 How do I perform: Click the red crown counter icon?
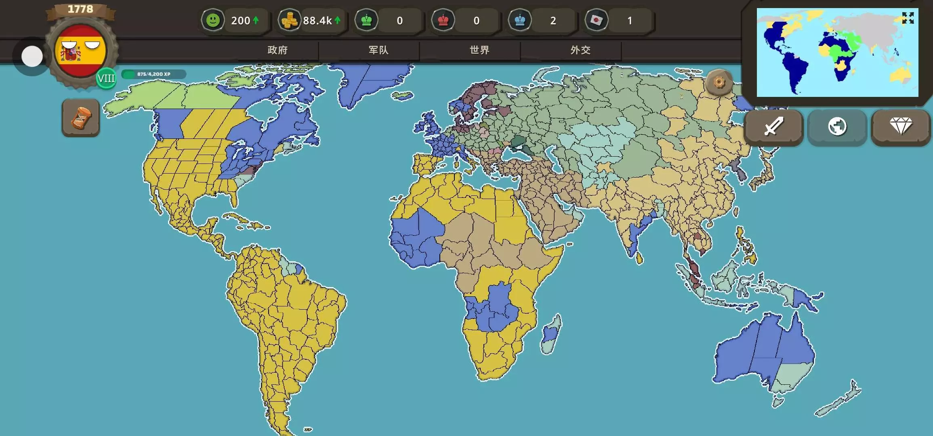point(443,20)
